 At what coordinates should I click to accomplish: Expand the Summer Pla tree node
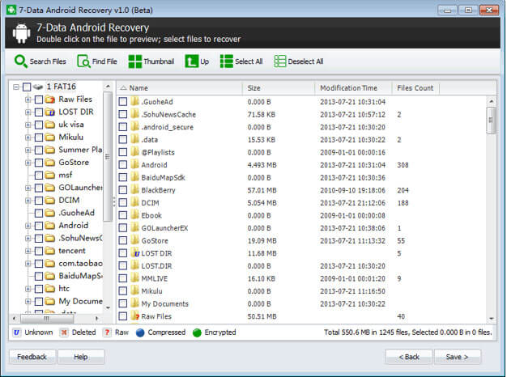(x=28, y=150)
